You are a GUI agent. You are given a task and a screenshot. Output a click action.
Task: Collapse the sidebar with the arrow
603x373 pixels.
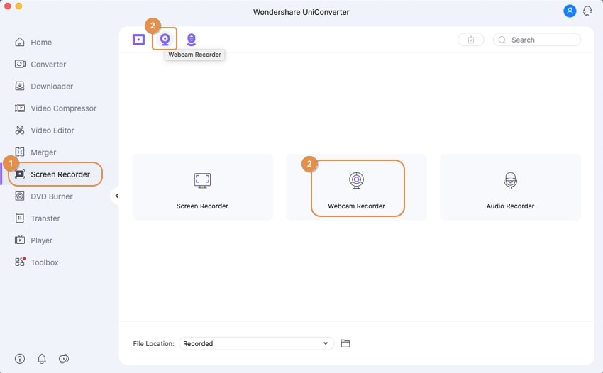click(116, 196)
